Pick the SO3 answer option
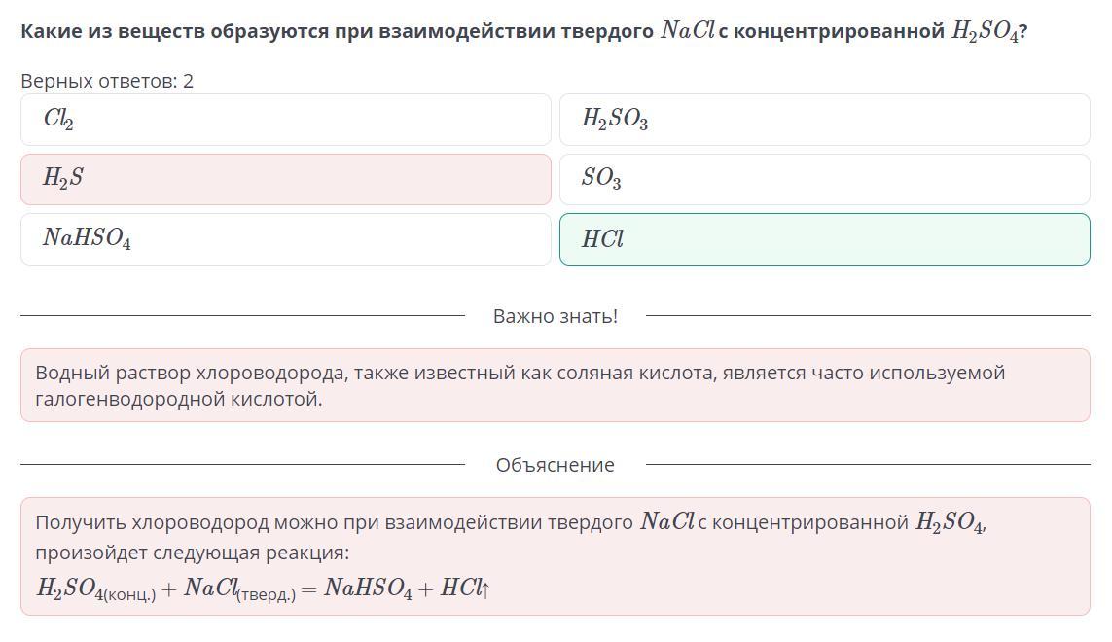 click(825, 180)
